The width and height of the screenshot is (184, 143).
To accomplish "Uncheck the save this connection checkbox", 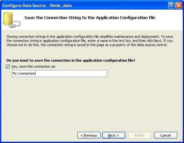I will point(8,66).
